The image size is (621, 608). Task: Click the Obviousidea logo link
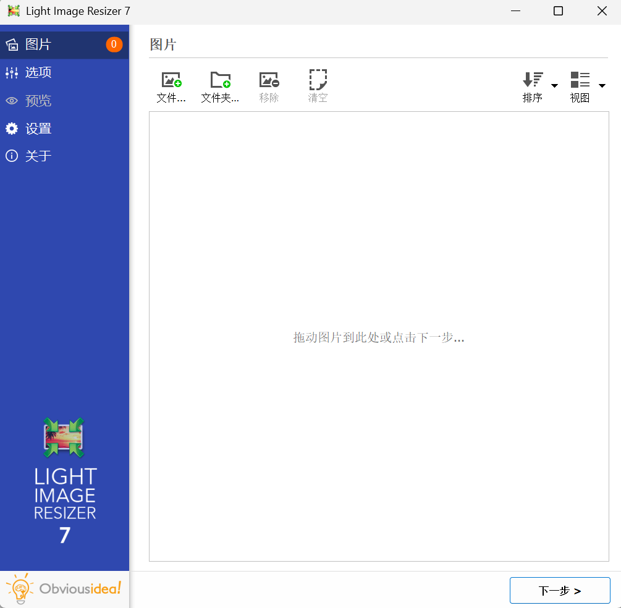click(x=64, y=589)
